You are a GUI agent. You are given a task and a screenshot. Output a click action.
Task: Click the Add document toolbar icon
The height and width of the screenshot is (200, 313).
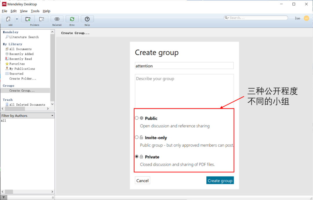point(8,19)
